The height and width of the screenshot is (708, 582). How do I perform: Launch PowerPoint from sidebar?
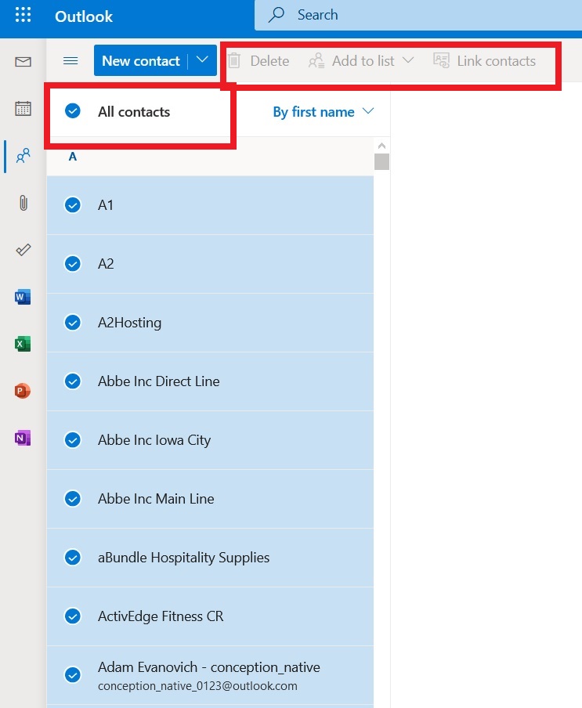[23, 391]
